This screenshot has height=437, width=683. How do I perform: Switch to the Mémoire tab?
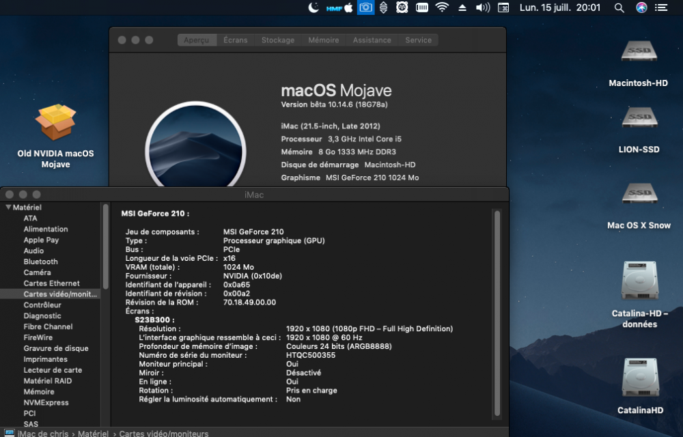tap(324, 40)
